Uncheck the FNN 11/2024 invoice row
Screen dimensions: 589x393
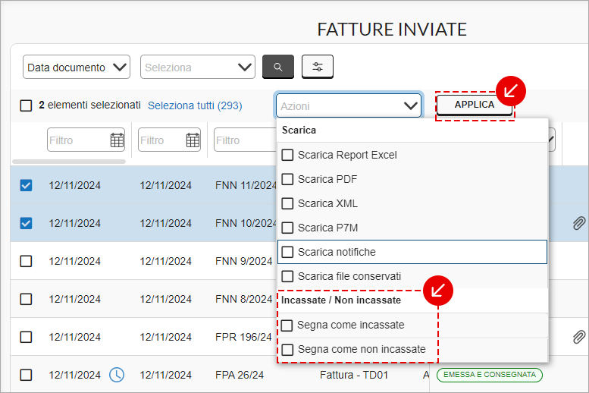click(x=26, y=185)
